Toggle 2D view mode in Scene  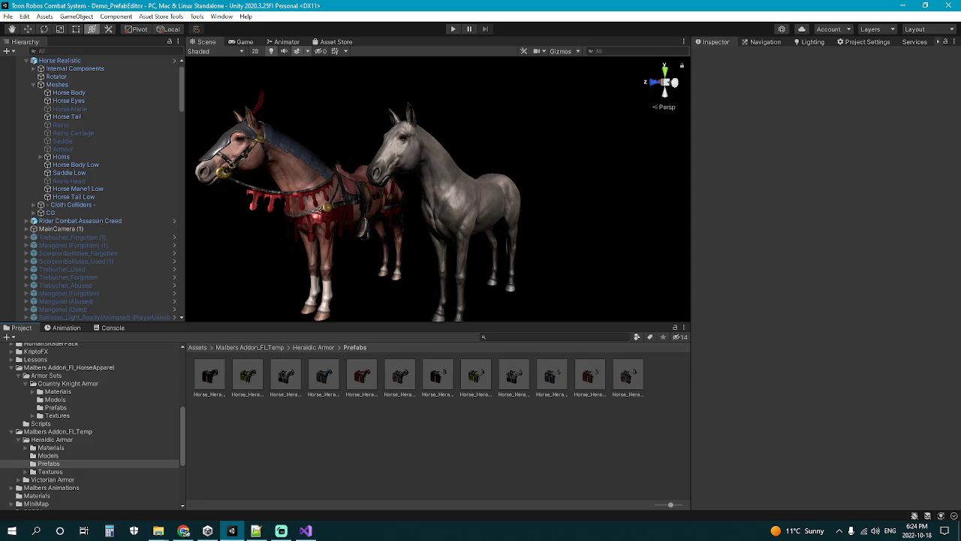tap(255, 51)
